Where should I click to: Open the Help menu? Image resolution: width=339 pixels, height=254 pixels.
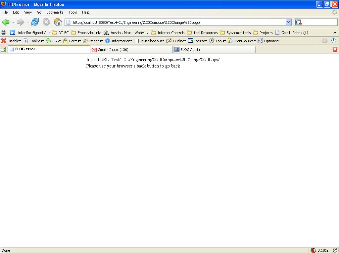point(86,12)
